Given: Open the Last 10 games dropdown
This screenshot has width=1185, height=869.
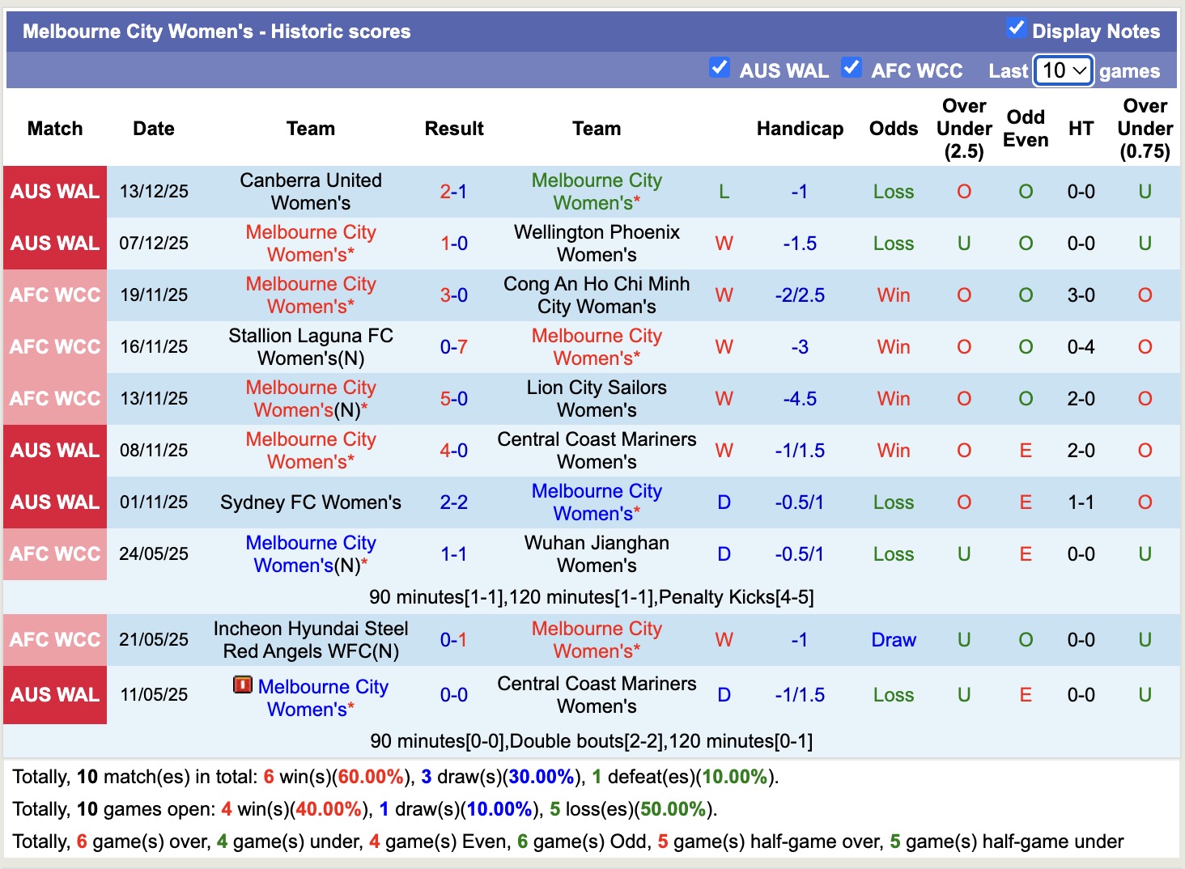Looking at the screenshot, I should (x=1063, y=70).
